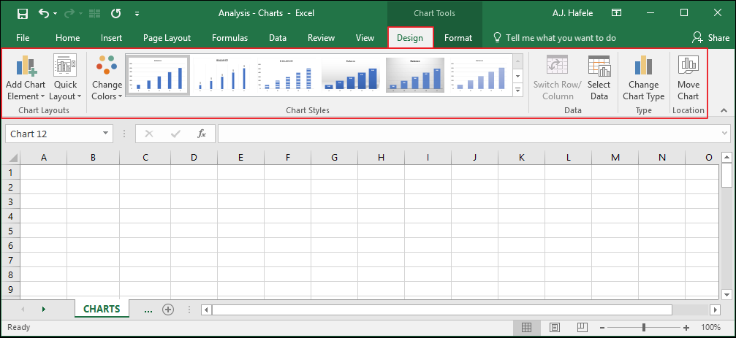Click the Move Chart icon
Viewport: 736px width, 338px height.
pyautogui.click(x=688, y=65)
